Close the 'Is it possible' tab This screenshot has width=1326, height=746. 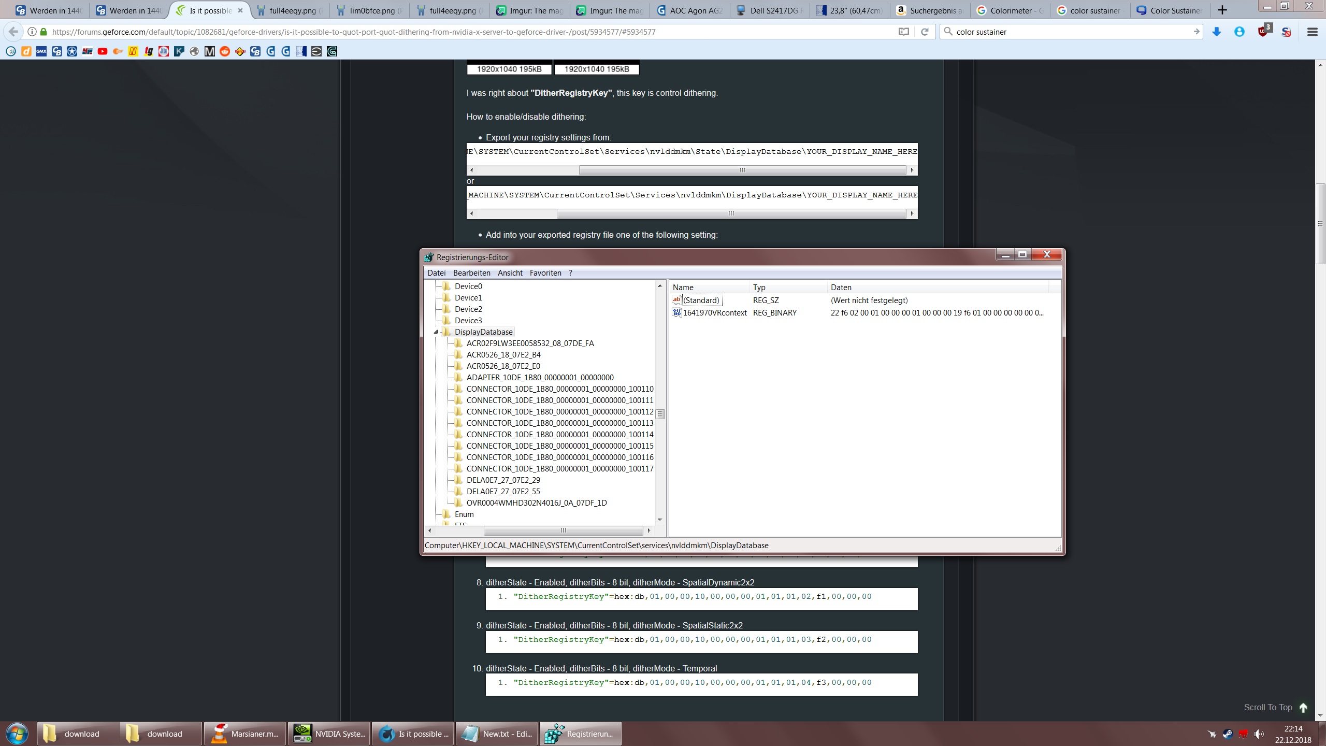pos(240,10)
